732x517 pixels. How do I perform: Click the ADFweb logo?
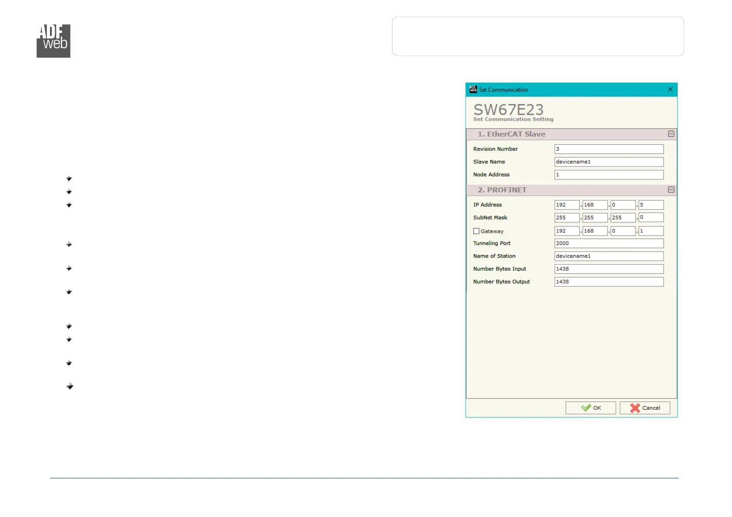(x=53, y=41)
